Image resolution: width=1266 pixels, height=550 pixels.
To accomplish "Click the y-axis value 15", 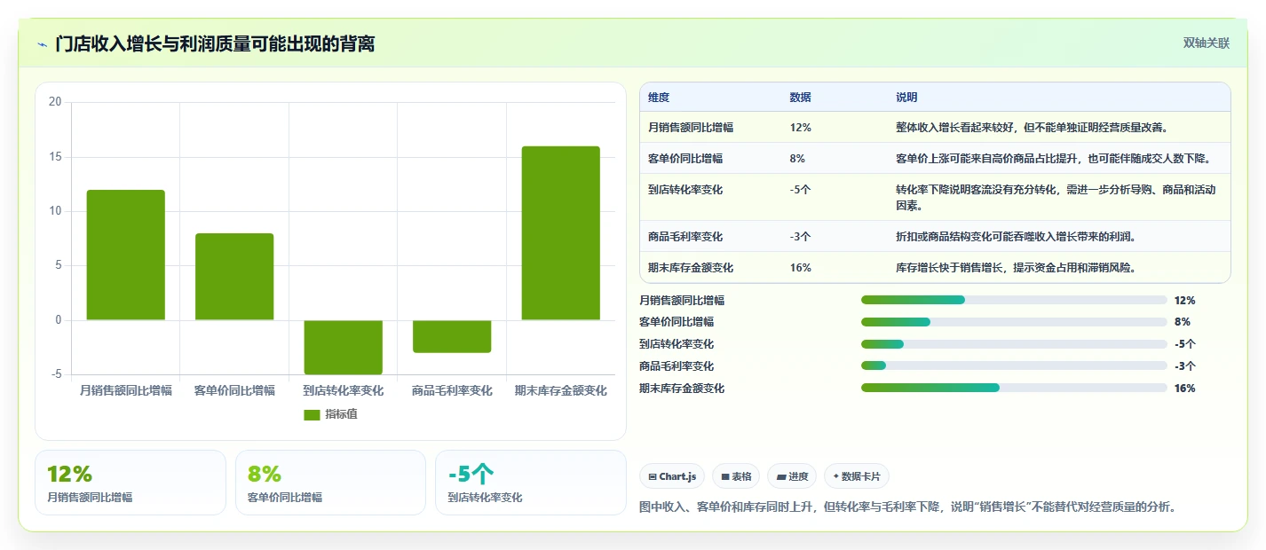I will click(55, 157).
